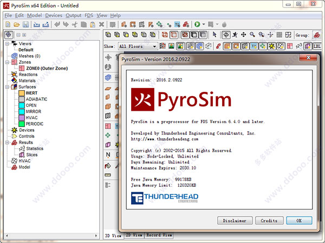Toggle display of vents in Show row
The image size is (325, 243).
pos(245,46)
